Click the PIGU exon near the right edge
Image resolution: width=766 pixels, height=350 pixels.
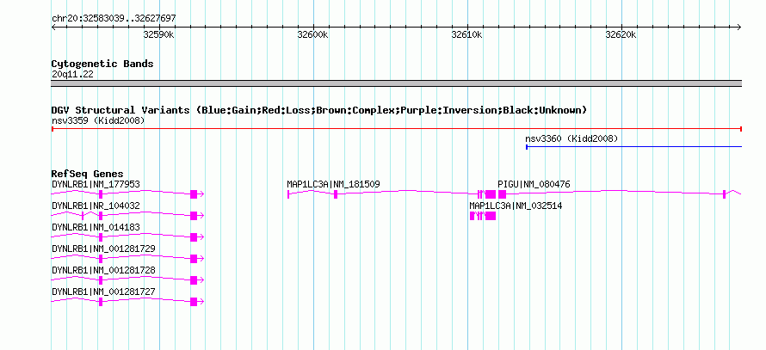pyautogui.click(x=724, y=194)
